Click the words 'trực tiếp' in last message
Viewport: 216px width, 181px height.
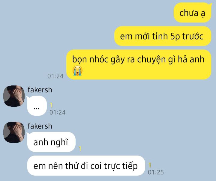click(x=121, y=166)
